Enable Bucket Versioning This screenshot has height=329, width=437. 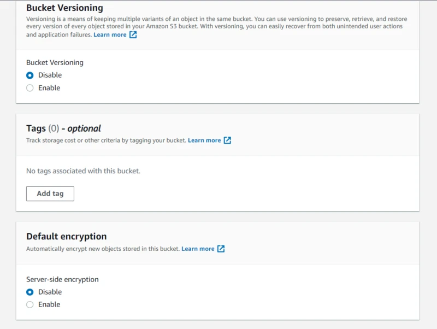[x=30, y=87]
